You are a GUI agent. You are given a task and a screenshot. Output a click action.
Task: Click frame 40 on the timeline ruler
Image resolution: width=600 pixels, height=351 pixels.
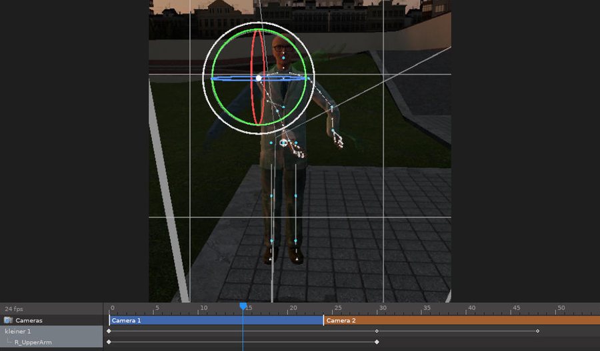pyautogui.click(x=472, y=308)
